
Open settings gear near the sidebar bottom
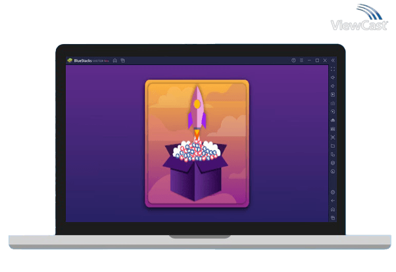[333, 193]
